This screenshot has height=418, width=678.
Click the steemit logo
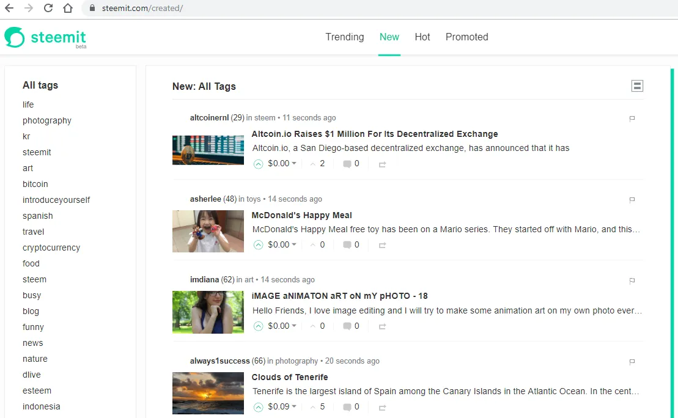[45, 38]
